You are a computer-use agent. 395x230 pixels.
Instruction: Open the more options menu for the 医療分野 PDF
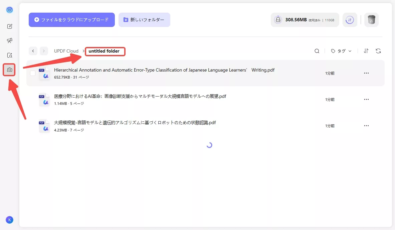pos(366,99)
